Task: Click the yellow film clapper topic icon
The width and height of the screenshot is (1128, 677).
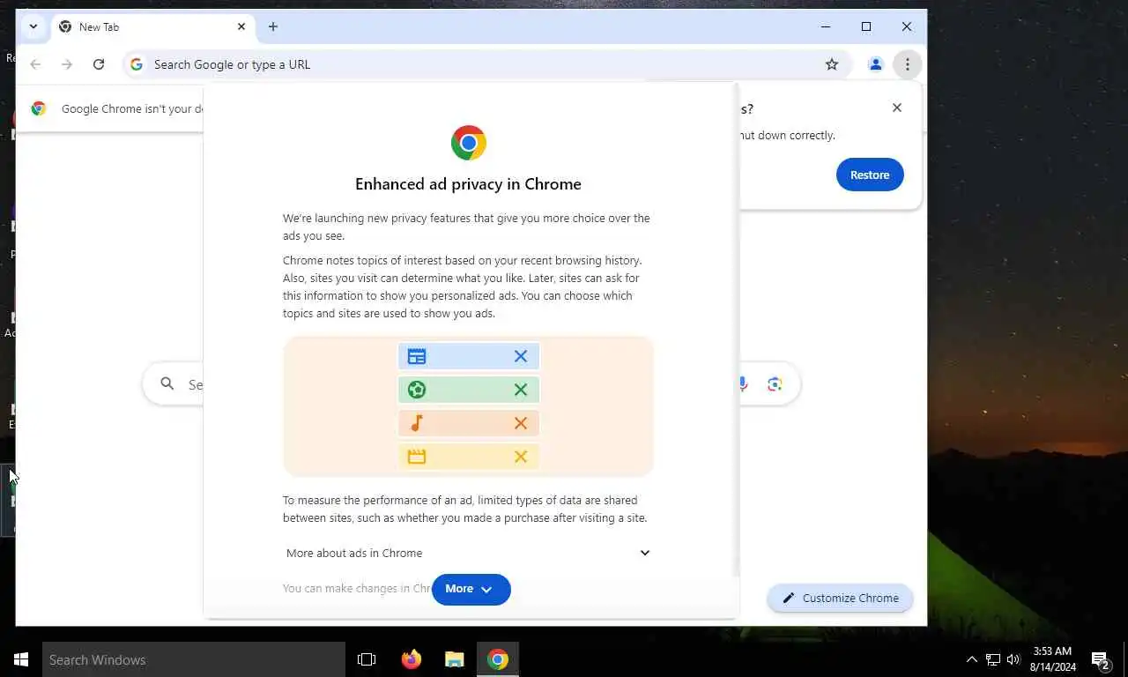Action: (x=417, y=457)
